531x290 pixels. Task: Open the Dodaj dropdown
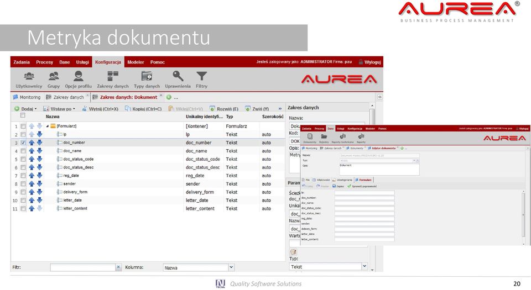(25, 109)
